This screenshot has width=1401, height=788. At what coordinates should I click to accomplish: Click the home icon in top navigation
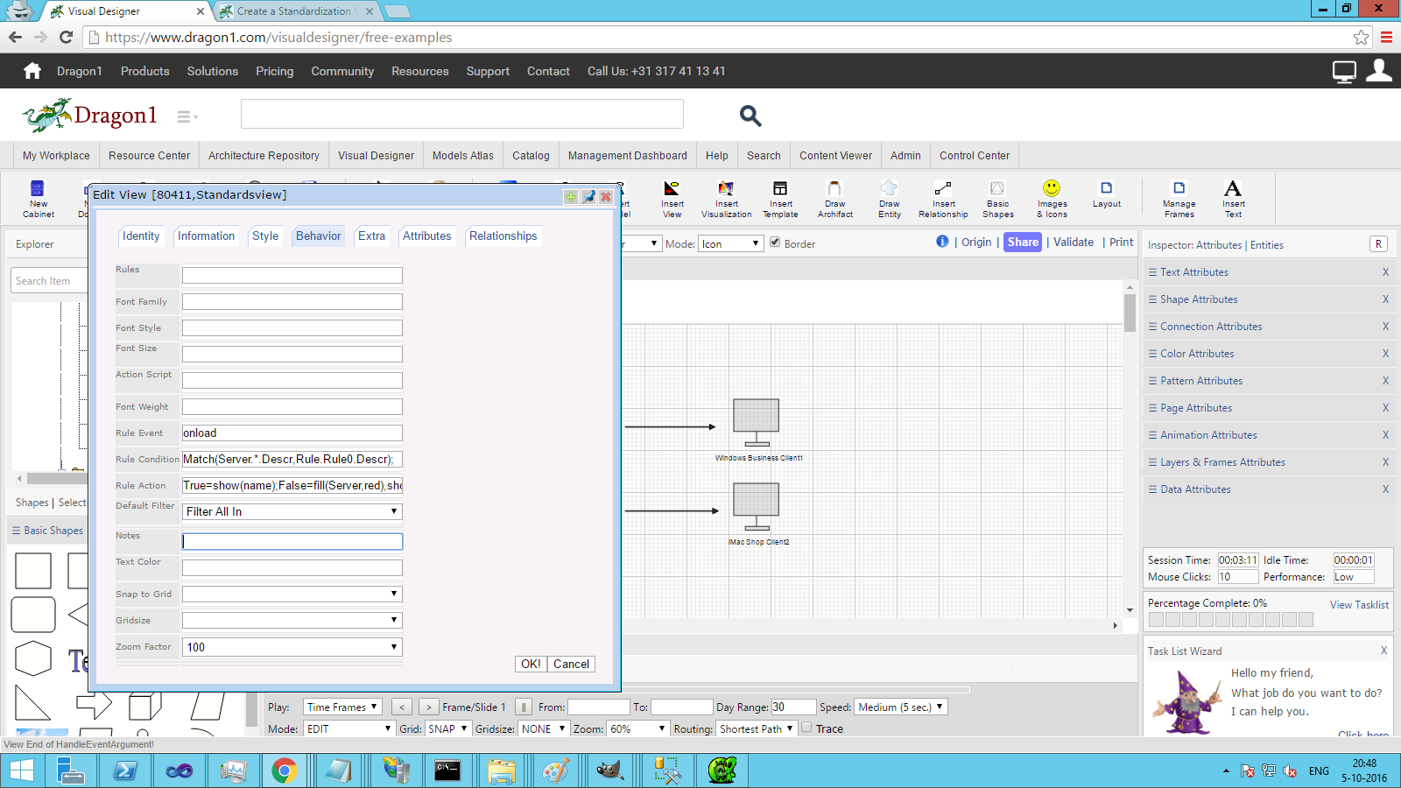point(32,71)
